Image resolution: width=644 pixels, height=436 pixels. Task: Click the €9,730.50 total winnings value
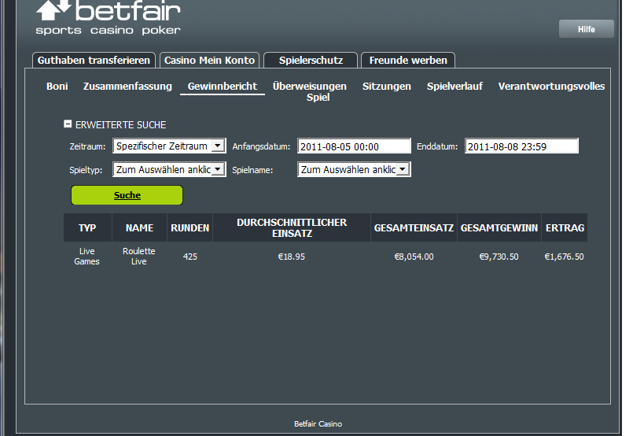coord(499,257)
